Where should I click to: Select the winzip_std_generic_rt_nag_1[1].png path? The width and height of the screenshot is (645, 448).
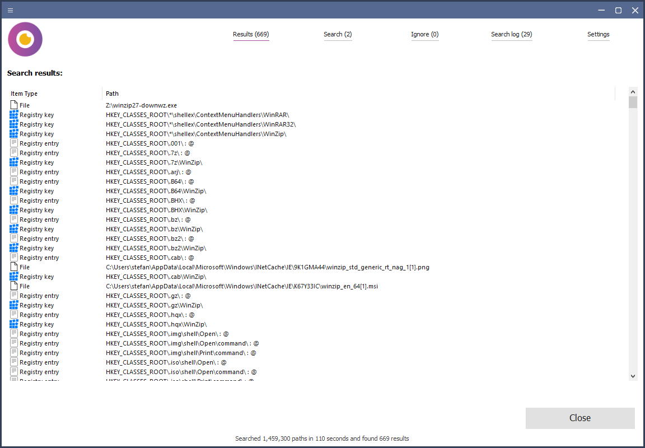tap(268, 267)
